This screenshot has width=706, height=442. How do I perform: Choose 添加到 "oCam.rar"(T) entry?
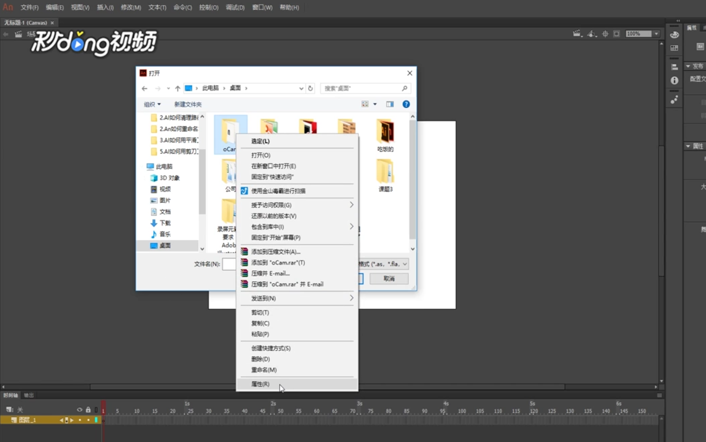coord(297,262)
